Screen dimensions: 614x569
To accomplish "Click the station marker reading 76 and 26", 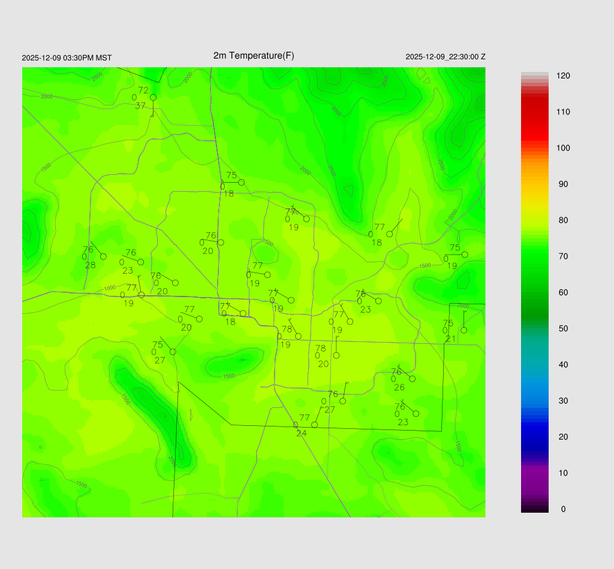I will (412, 379).
